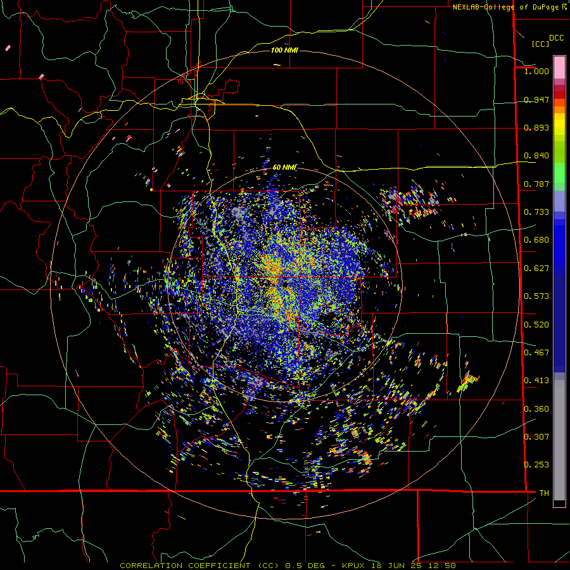Click the 0.307 color scale value
The image size is (570, 570).
point(536,437)
